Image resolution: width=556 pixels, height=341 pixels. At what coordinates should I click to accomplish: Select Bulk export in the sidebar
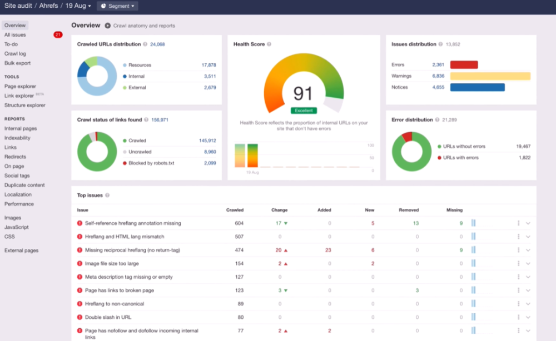click(17, 63)
